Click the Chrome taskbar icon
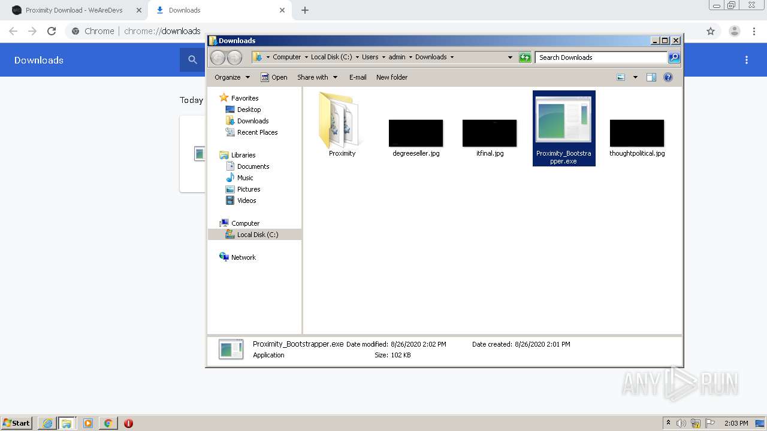 pyautogui.click(x=108, y=423)
